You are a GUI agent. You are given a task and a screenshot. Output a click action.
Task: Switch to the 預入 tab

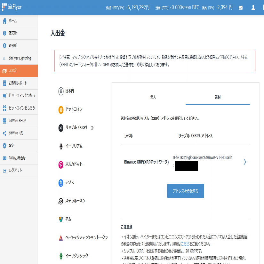coord(153,97)
